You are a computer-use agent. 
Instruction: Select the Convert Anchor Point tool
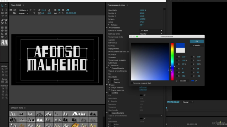tap(6, 23)
